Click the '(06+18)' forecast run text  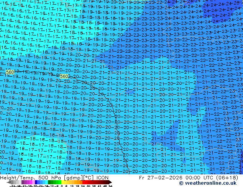click(227, 177)
